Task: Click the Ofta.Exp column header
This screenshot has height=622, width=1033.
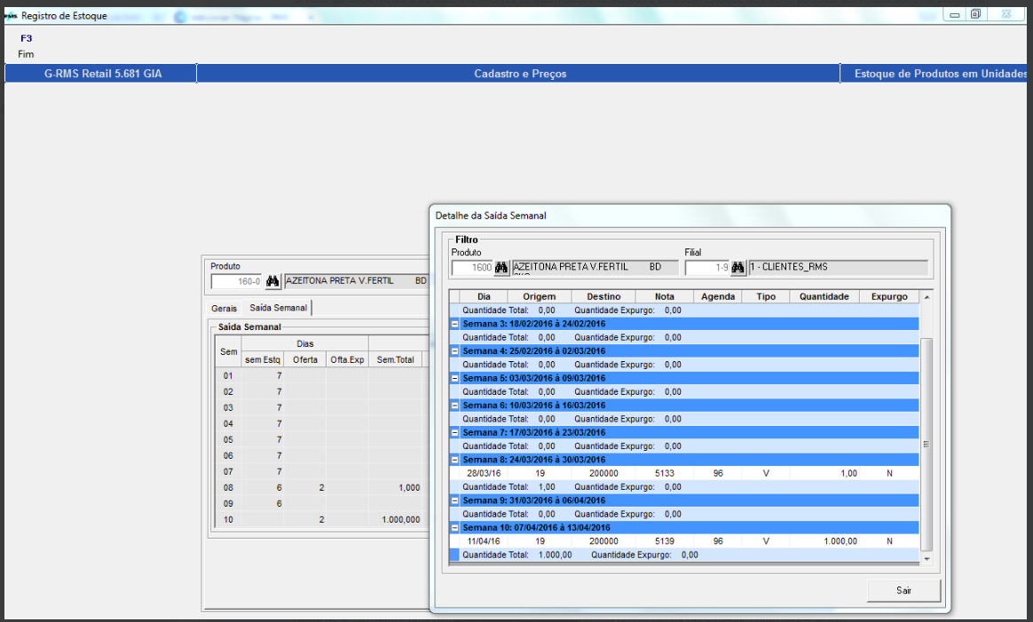Action: pos(347,359)
